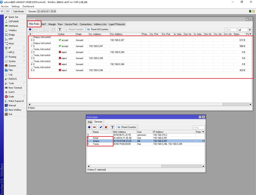The image size is (256, 195).
Task: Click the undo arrow in the top toolbar
Action: pos(2,11)
